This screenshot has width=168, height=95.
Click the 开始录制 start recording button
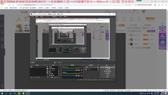point(107,69)
